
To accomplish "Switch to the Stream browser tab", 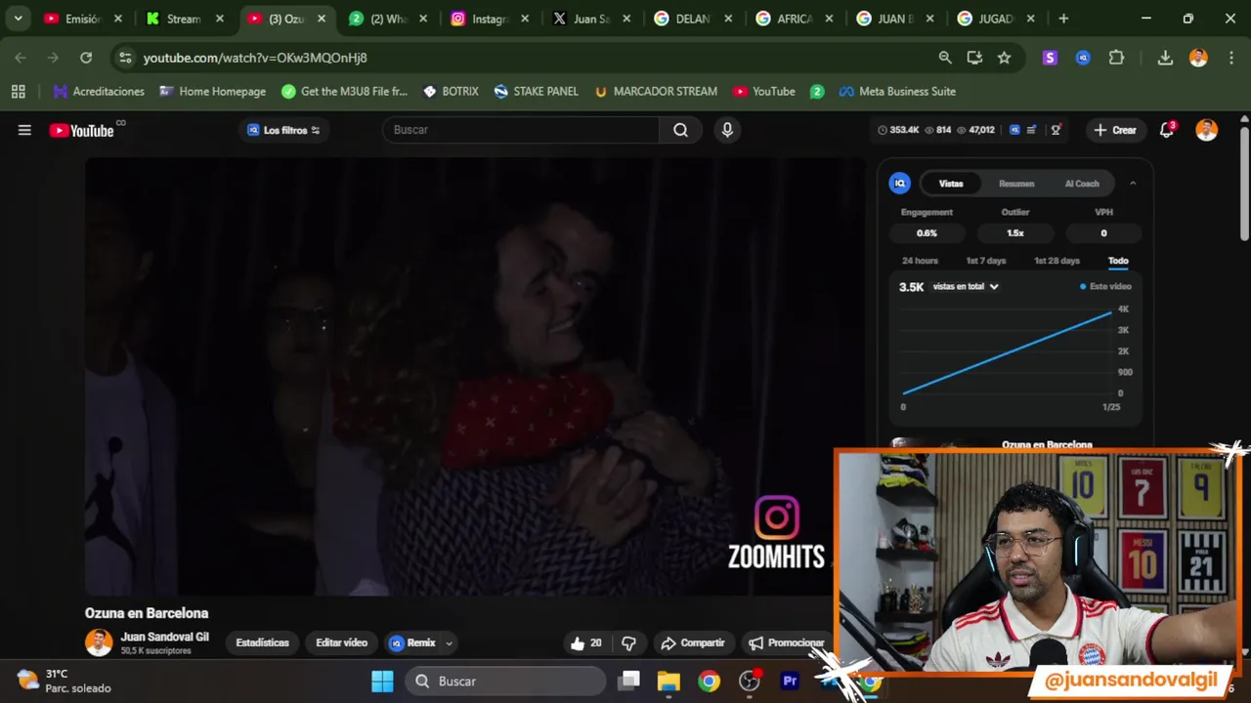I will click(x=182, y=19).
